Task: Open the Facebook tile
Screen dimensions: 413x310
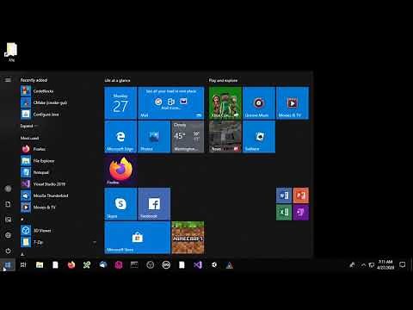Action: 154,204
